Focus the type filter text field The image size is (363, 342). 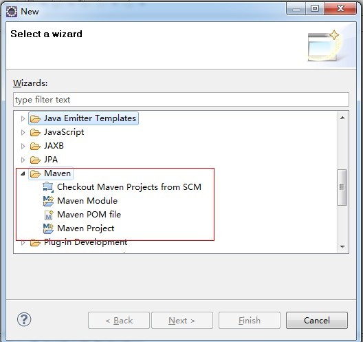click(181, 100)
